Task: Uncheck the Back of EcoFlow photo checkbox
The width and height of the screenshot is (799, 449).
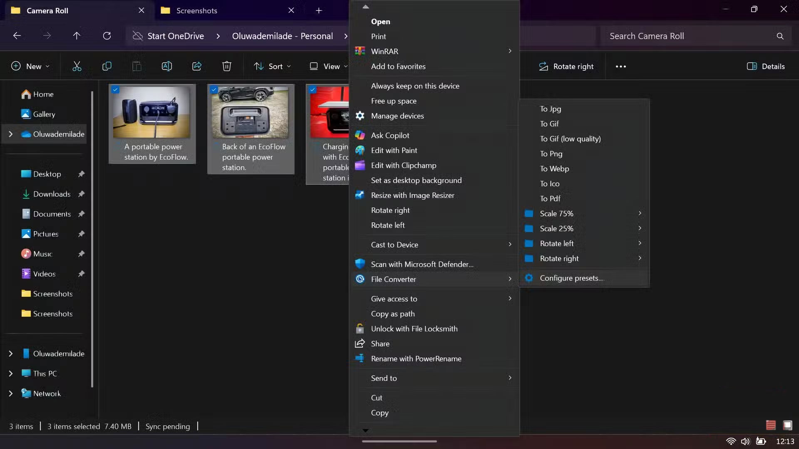Action: coord(214,89)
